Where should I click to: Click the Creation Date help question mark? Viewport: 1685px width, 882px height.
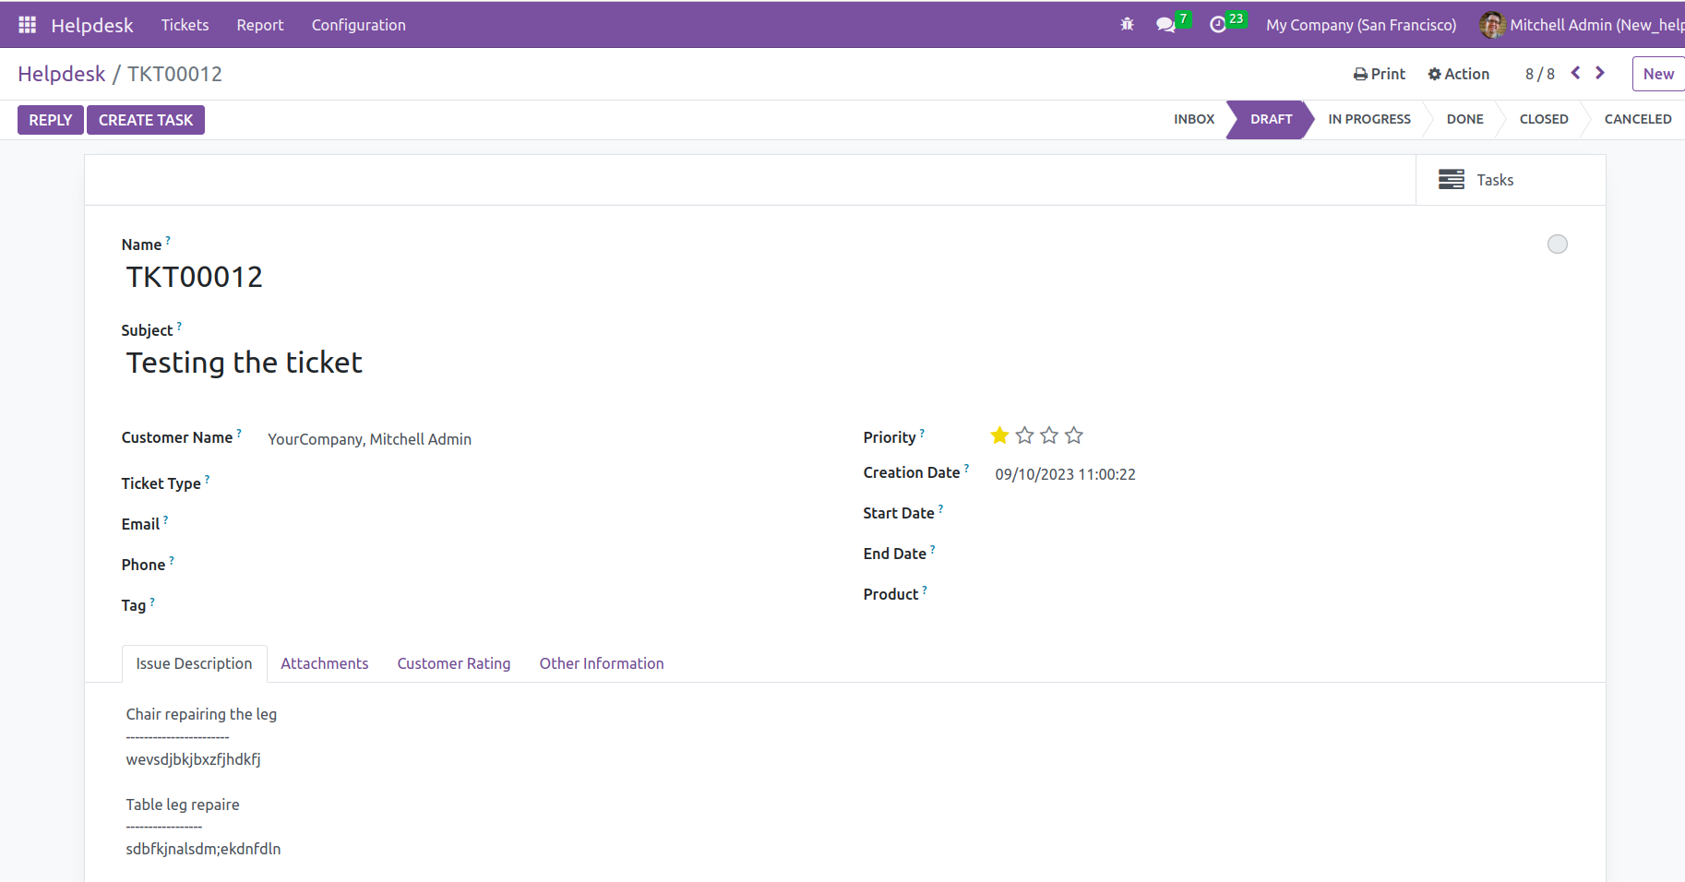966,467
